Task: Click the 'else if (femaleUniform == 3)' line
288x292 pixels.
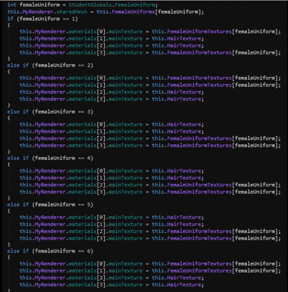Action: tap(50, 112)
